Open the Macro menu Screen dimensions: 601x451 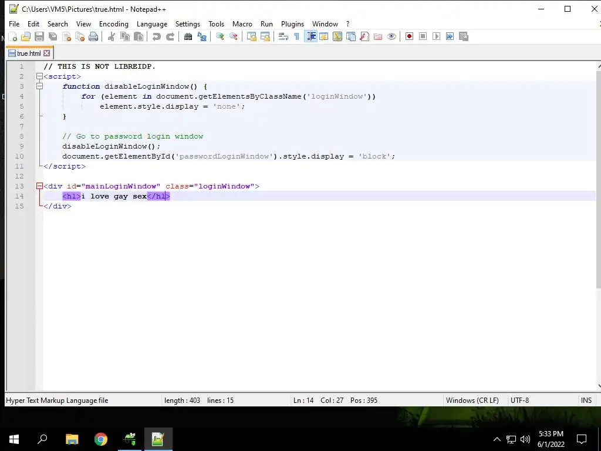pos(242,23)
